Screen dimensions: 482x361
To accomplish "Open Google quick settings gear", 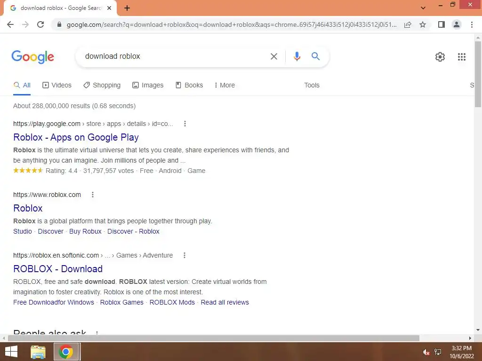I will pyautogui.click(x=440, y=57).
